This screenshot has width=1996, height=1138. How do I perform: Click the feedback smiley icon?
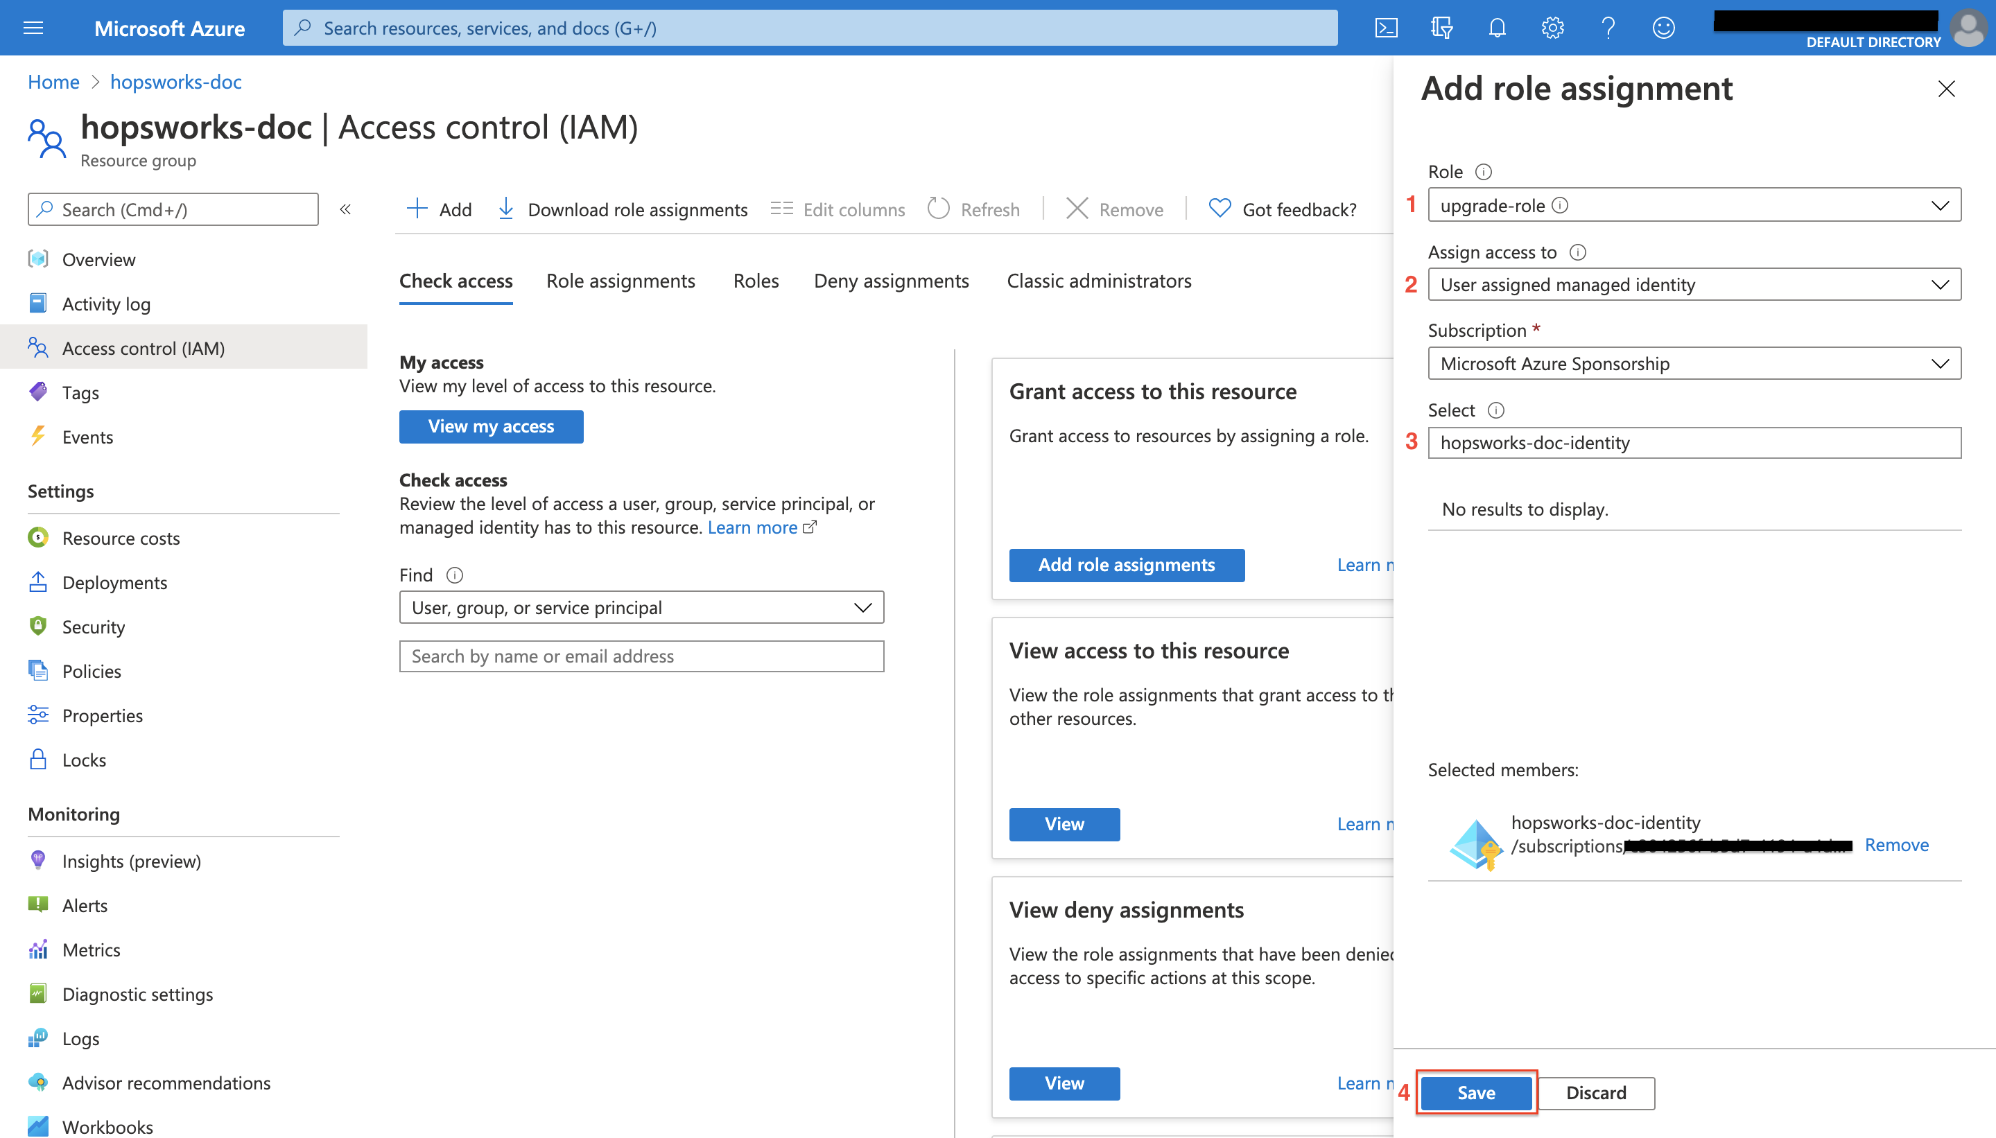1663,28
